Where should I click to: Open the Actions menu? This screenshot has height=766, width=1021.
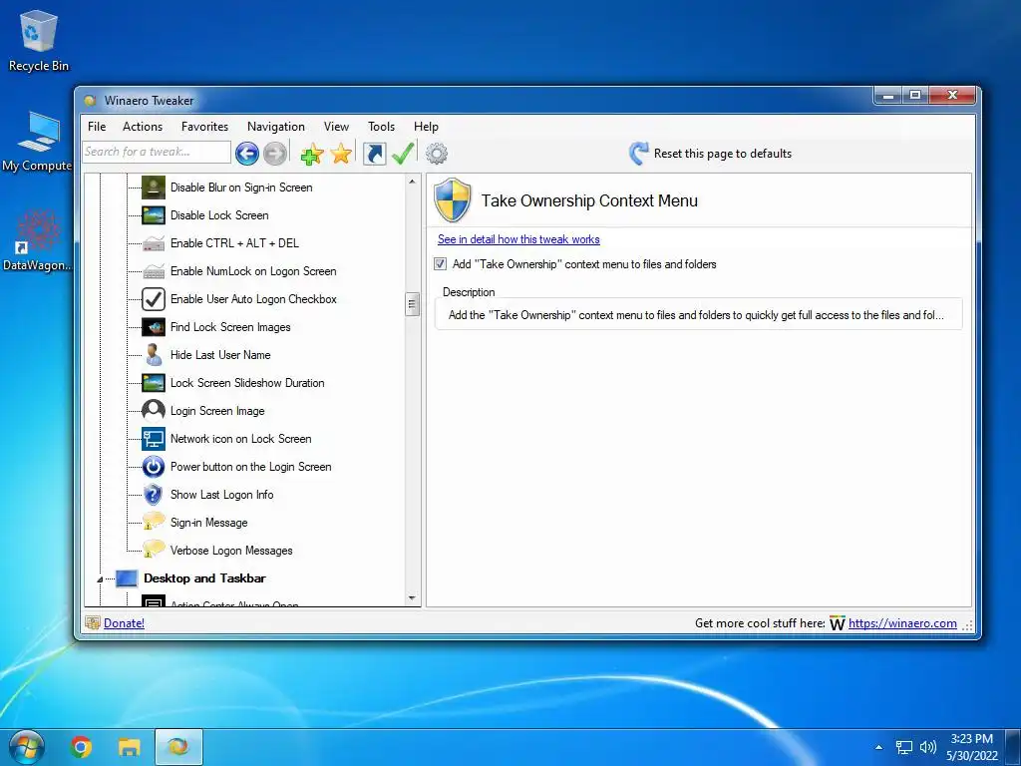point(143,127)
